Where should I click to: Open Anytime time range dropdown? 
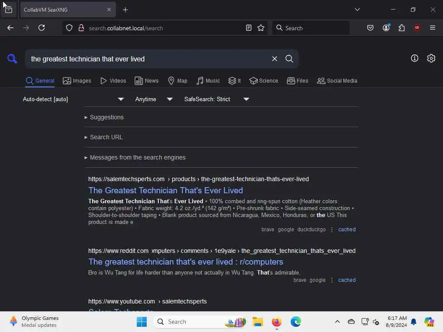click(154, 99)
